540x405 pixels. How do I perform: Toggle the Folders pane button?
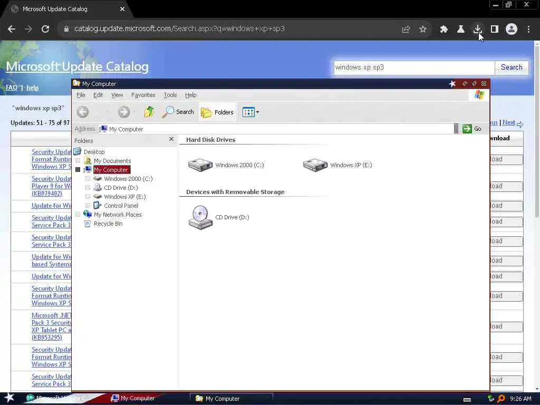pyautogui.click(x=217, y=112)
